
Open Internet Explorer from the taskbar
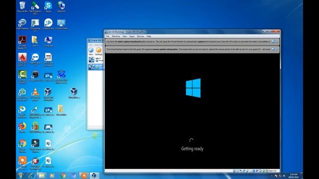click(x=31, y=176)
